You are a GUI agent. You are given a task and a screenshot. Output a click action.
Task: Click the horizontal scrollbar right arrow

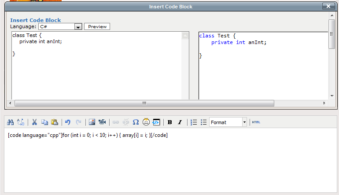coord(324,103)
